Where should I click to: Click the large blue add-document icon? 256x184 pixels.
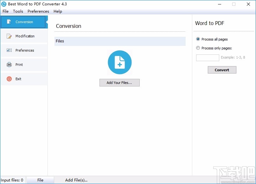pos(119,62)
